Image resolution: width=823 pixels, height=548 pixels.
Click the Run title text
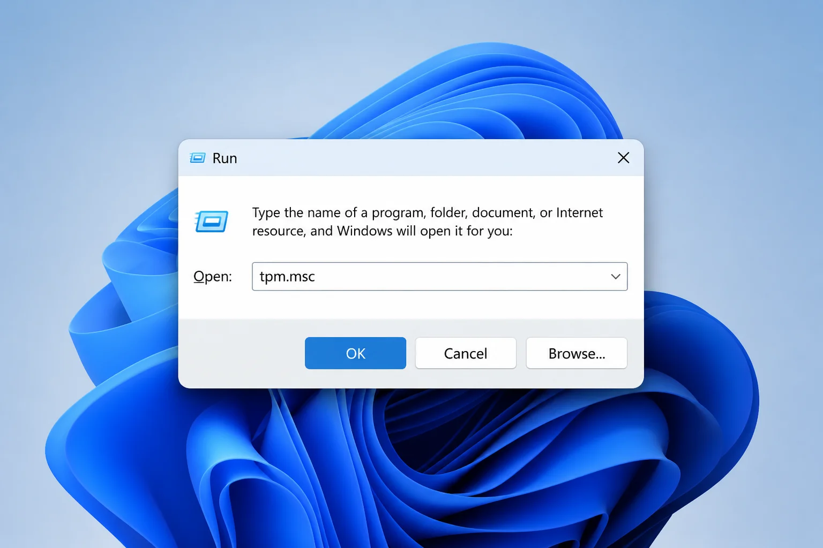(x=225, y=158)
